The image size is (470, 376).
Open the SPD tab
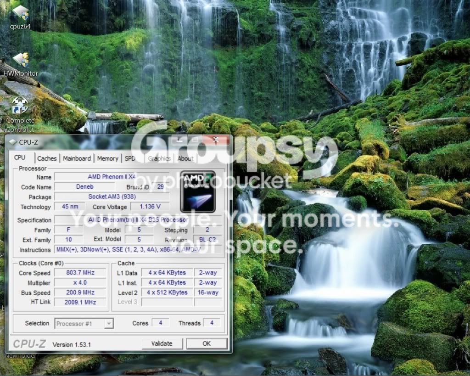130,158
